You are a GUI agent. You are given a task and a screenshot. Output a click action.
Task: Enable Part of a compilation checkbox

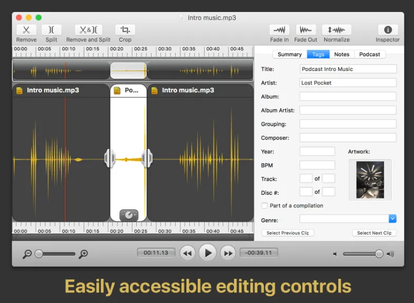click(x=264, y=206)
